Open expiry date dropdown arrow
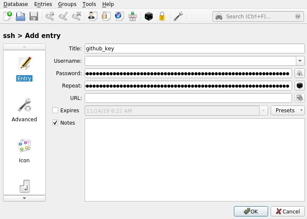Viewport: 307px width, 219px height. [263, 111]
